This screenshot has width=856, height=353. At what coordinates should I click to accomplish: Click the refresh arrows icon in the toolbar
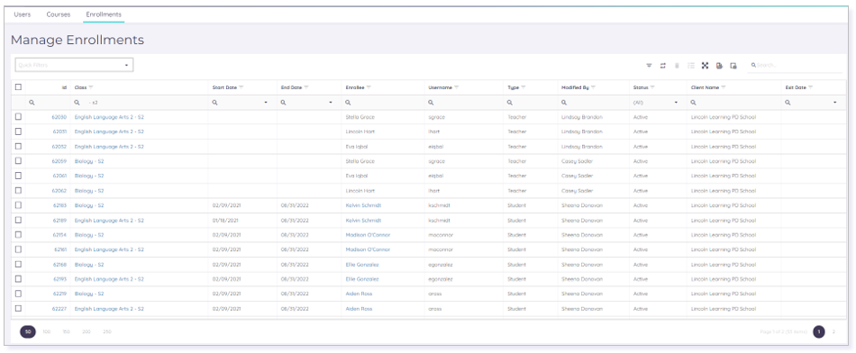663,66
